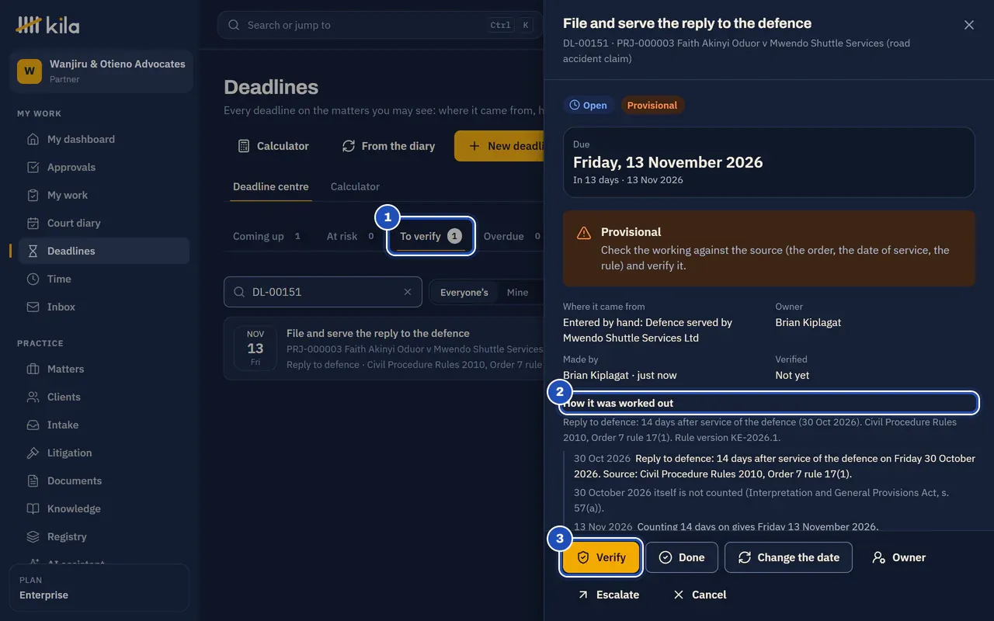Select the To verify filter
This screenshot has height=621, width=994.
pos(431,236)
